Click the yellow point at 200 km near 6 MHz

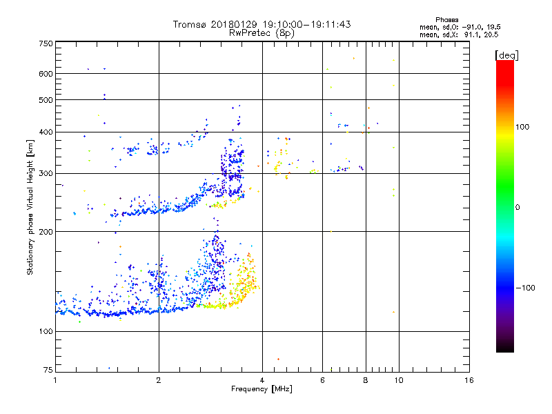pos(331,231)
